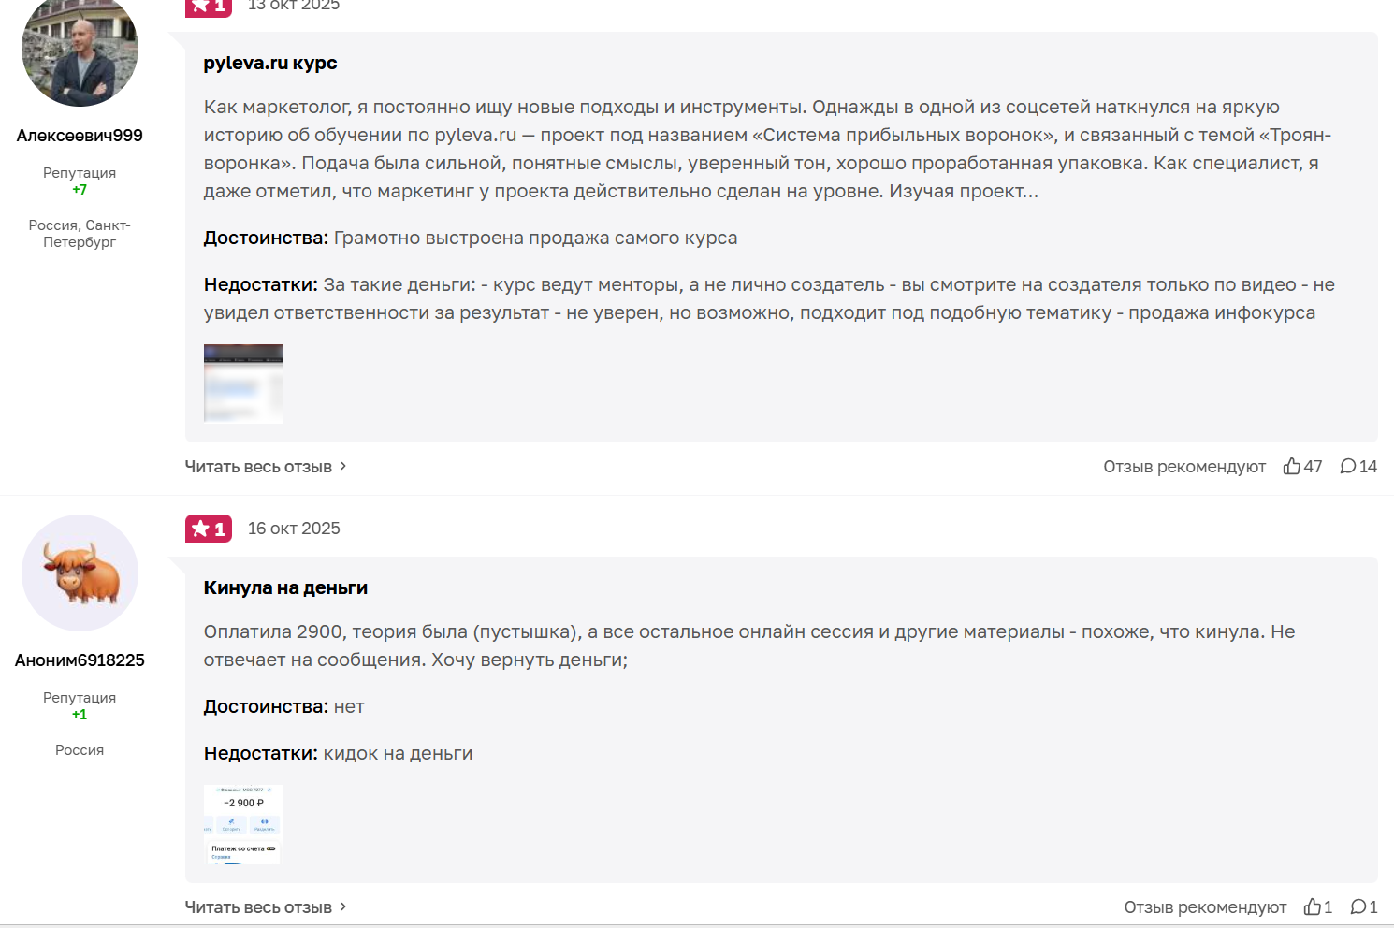Expand the pyleva.ru review via "Читать весь отзыв"
Screen dimensions: 1394x928
pyautogui.click(x=258, y=467)
